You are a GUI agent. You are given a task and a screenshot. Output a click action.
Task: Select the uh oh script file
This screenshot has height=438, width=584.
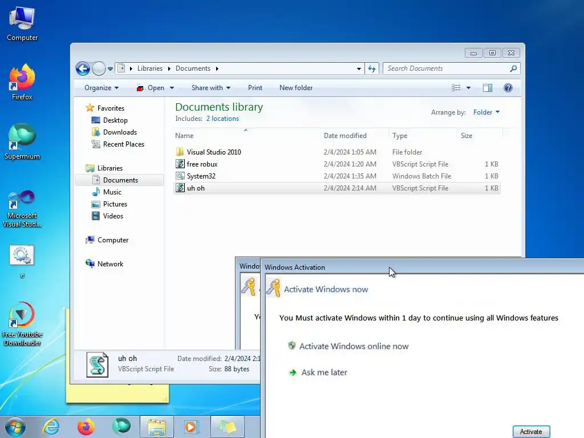coord(337,188)
